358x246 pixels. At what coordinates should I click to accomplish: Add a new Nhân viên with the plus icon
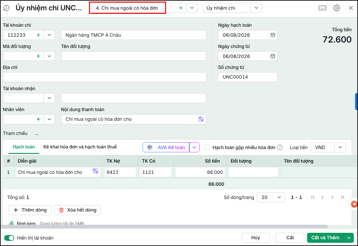click(38, 119)
